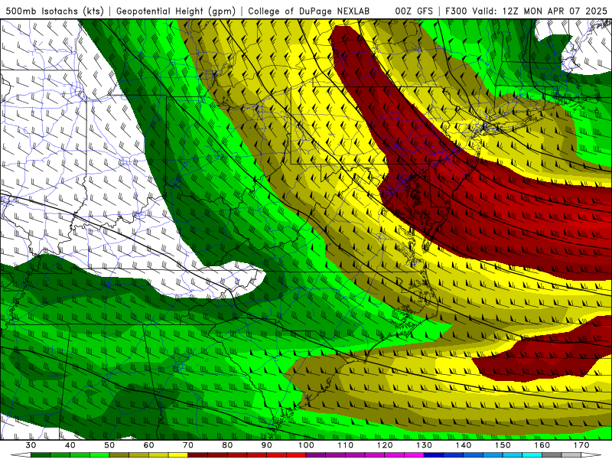Click the 'Geopotential Height (gpm)' title text
The width and height of the screenshot is (612, 459).
[176, 11]
